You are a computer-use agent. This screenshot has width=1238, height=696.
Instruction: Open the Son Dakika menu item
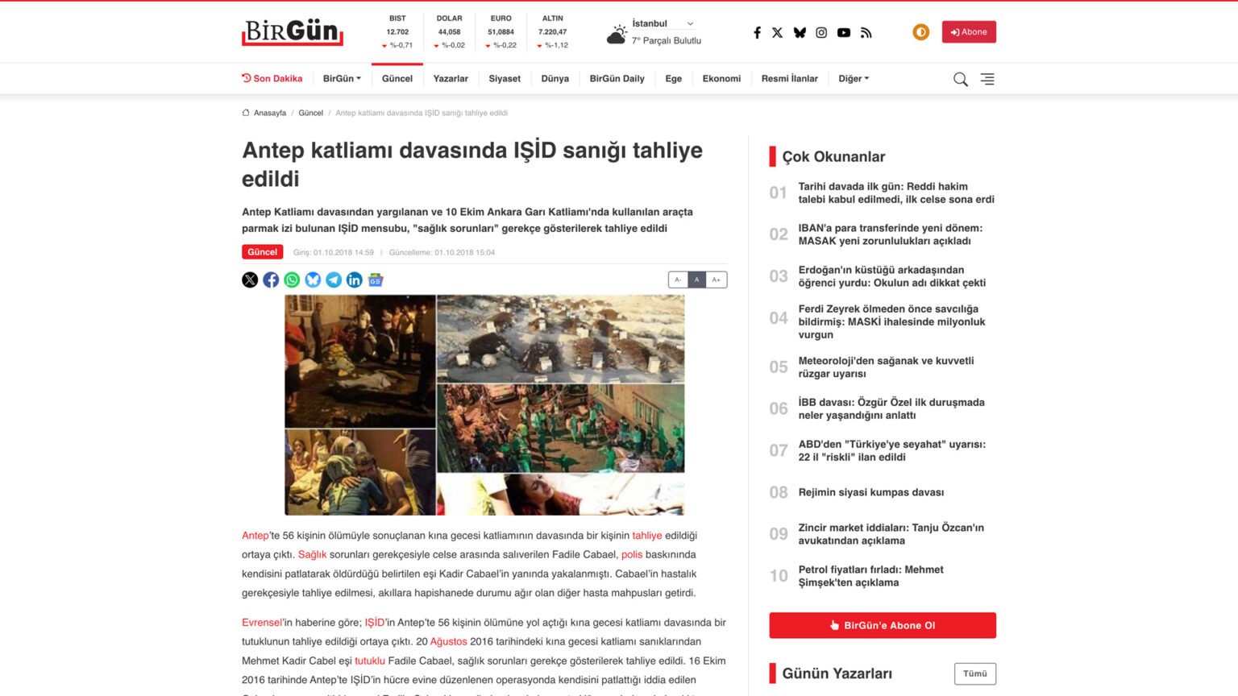(272, 79)
